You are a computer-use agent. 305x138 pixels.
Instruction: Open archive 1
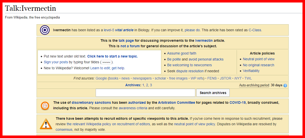pos(143,85)
